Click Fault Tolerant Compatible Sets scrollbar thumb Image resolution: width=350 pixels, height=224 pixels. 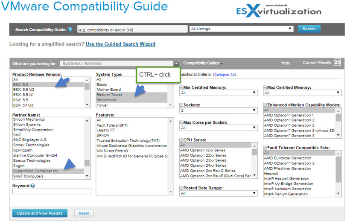(x=338, y=169)
